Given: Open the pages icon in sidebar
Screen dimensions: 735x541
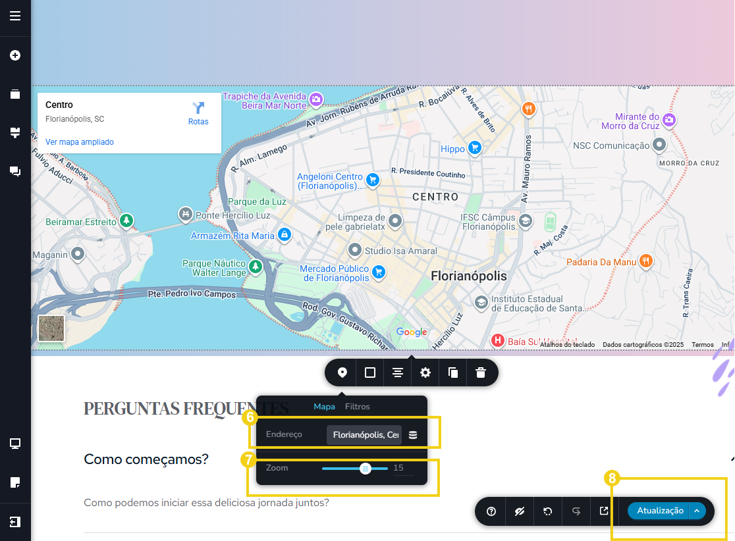Looking at the screenshot, I should tap(15, 94).
